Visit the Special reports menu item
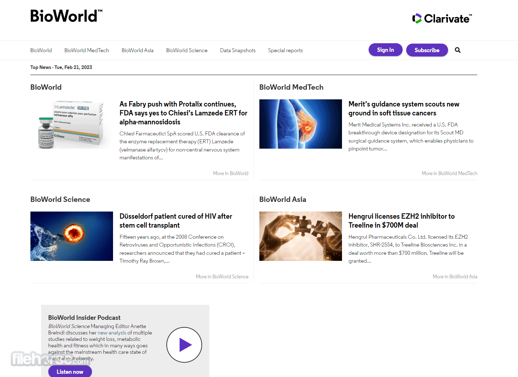 (x=285, y=50)
